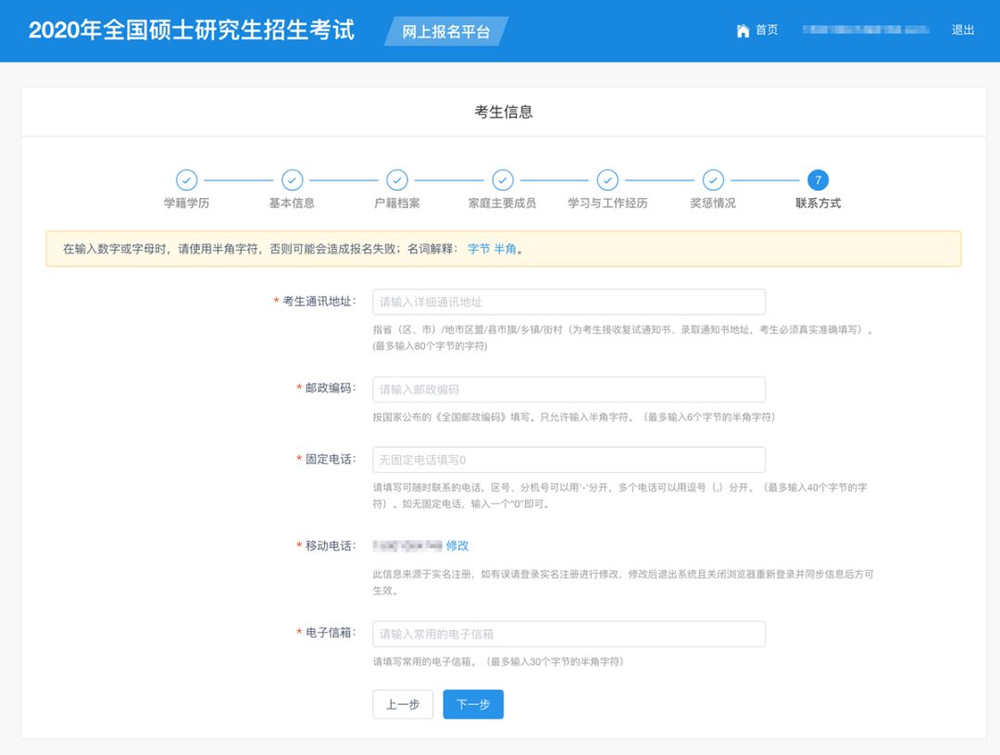
Task: Click the 下一步 button to continue
Action: 473,704
